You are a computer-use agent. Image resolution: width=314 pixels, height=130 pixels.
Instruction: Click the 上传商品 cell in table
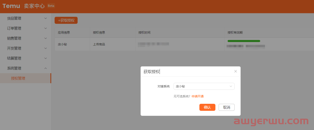[99, 44]
